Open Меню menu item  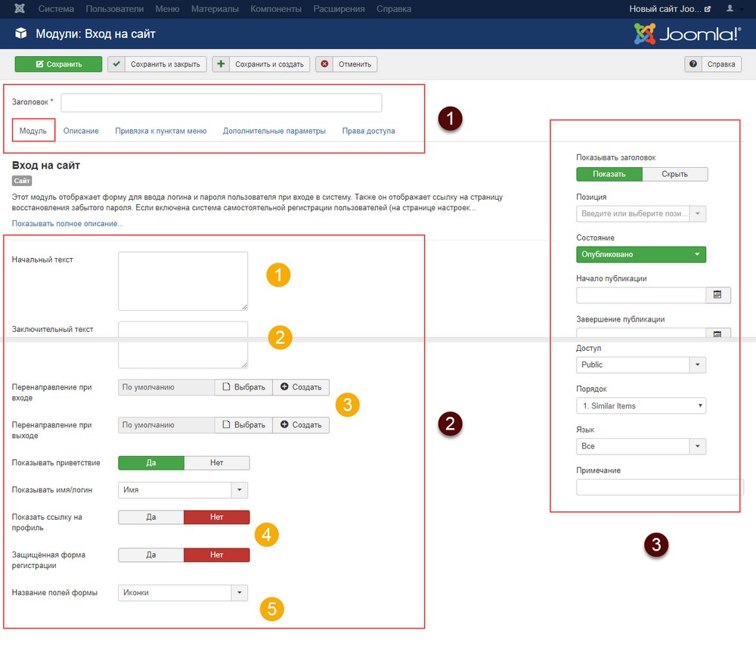coord(167,8)
